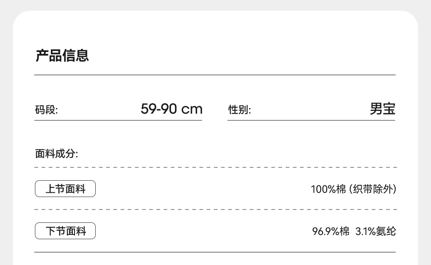Select the 男宝 gender value
This screenshot has height=265, width=431.
tap(382, 109)
